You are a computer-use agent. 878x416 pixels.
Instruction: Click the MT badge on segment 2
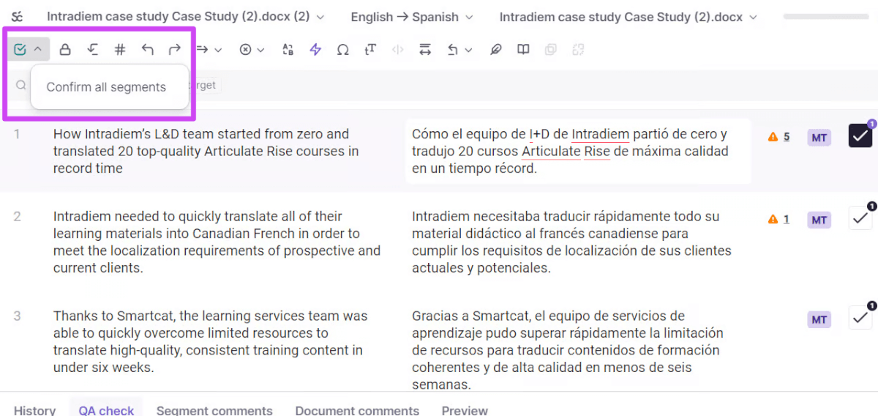(819, 220)
